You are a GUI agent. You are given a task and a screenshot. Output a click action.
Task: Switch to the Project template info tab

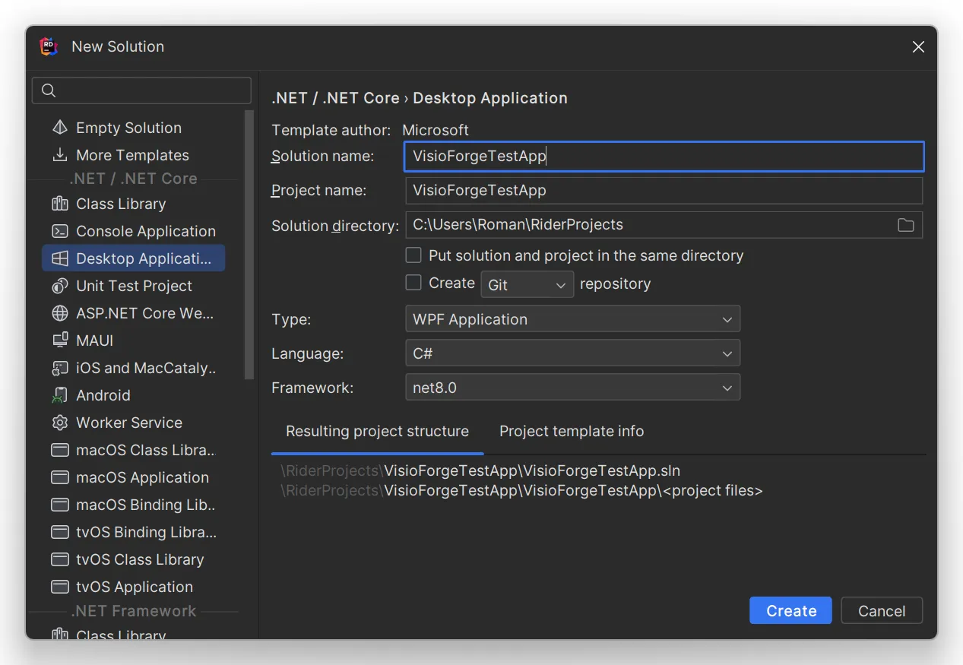(571, 431)
